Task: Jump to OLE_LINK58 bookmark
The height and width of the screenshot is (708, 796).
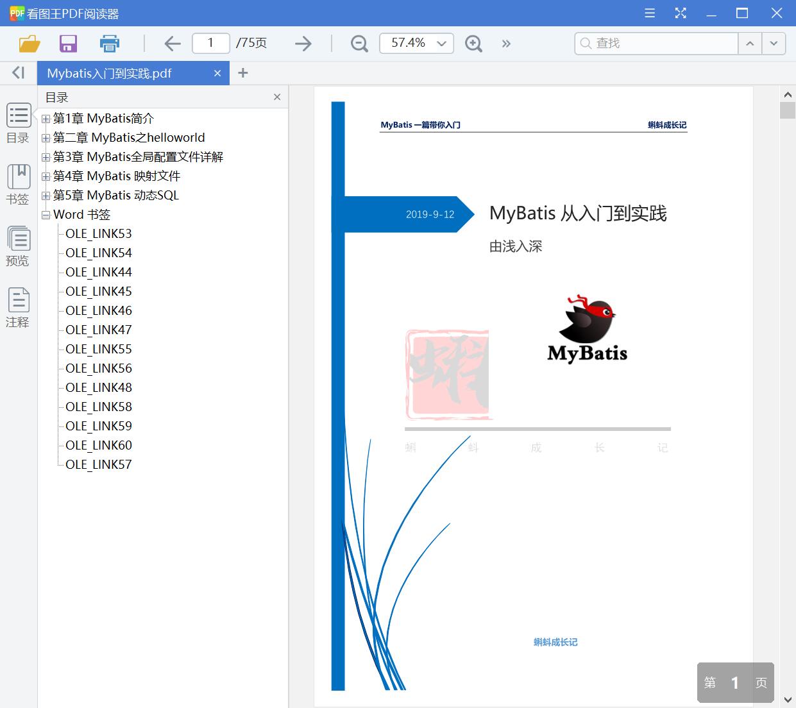Action: (99, 407)
